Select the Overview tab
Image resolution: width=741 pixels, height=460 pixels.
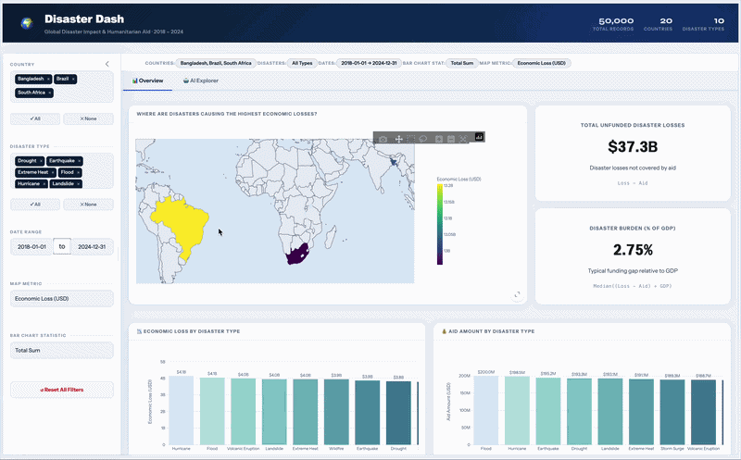[148, 81]
